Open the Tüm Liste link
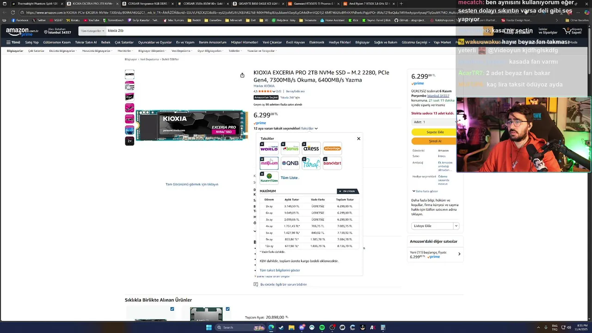This screenshot has height=333, width=592. tap(289, 178)
